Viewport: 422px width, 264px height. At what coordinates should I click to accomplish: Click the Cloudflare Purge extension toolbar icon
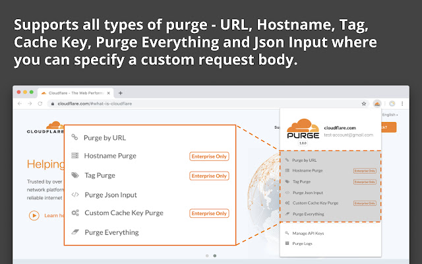[x=377, y=104]
